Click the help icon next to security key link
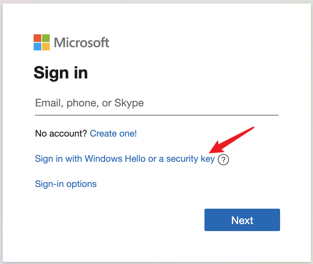 point(223,159)
